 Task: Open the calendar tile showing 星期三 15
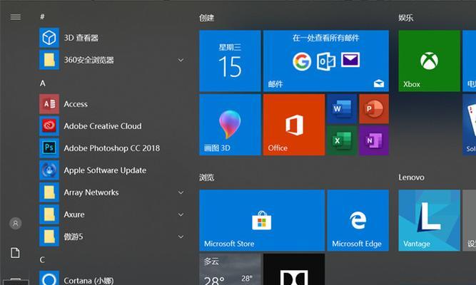(x=230, y=61)
